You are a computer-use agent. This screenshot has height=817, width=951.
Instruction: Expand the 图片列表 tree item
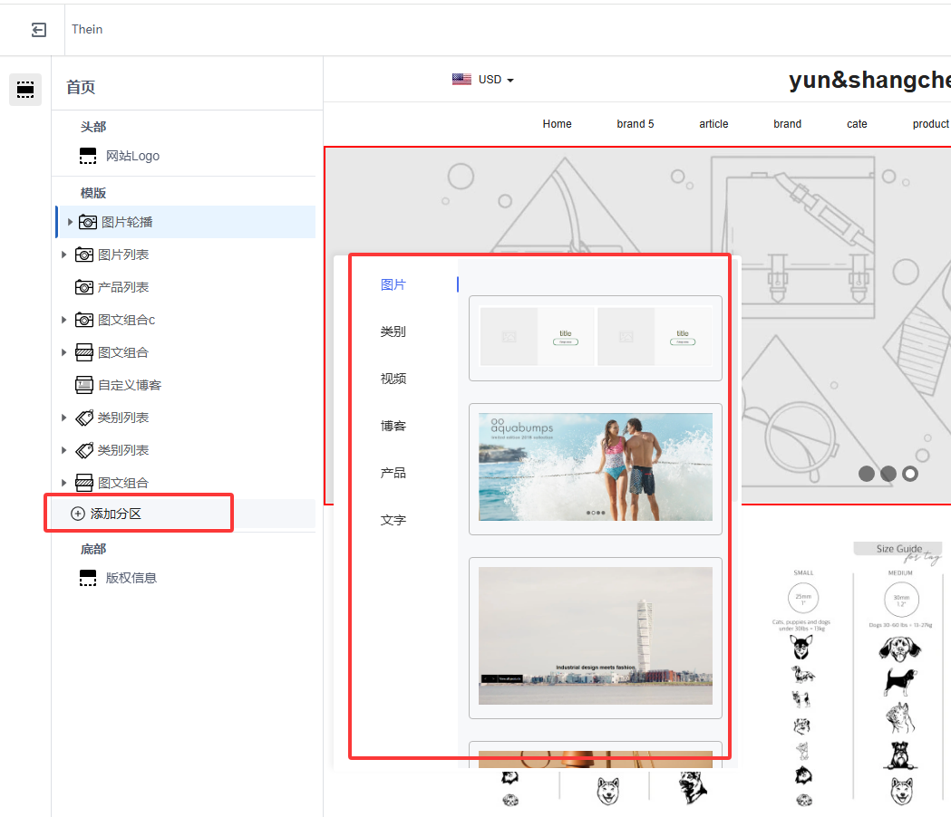pos(64,255)
